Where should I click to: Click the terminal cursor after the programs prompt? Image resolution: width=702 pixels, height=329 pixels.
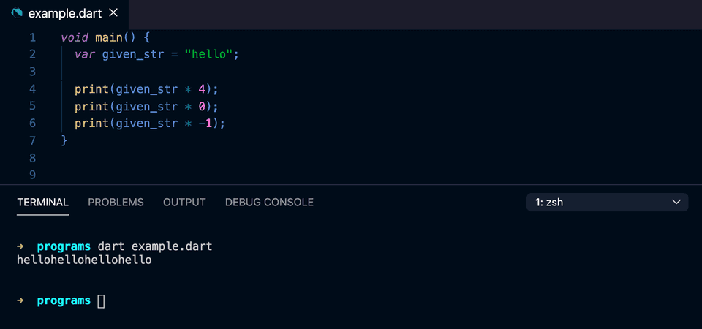(x=101, y=301)
